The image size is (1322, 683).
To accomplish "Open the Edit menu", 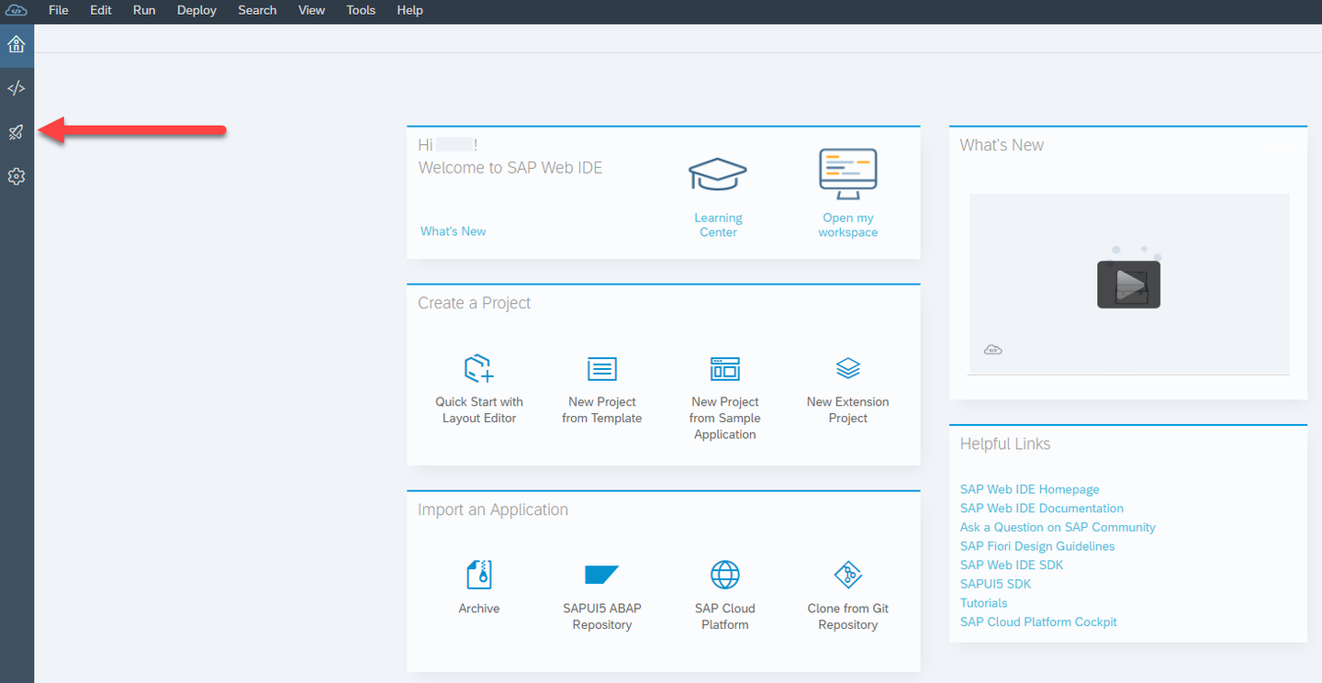I will (101, 10).
